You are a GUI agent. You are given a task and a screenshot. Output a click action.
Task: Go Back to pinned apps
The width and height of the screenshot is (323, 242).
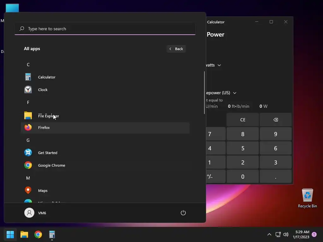(x=176, y=49)
